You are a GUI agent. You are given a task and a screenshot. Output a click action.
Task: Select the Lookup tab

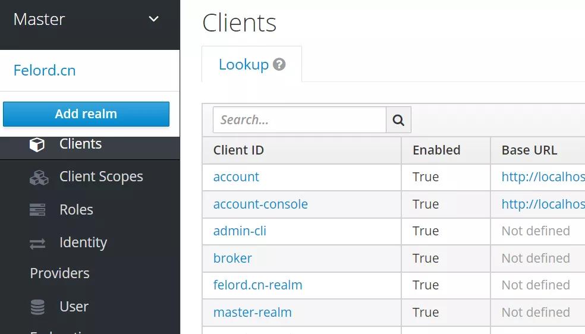pyautogui.click(x=244, y=65)
